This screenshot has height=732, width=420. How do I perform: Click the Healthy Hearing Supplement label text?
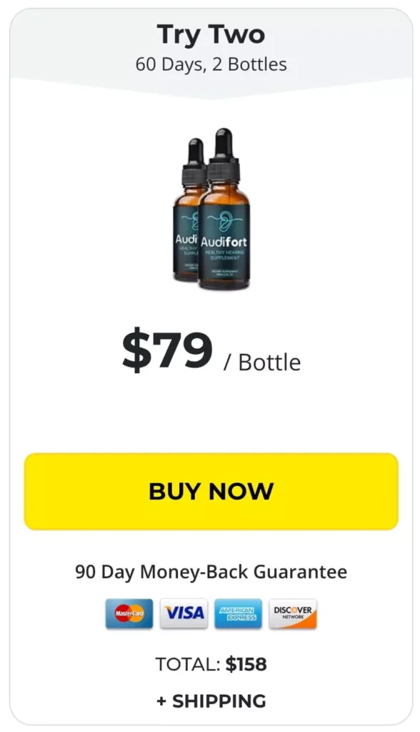pyautogui.click(x=224, y=255)
